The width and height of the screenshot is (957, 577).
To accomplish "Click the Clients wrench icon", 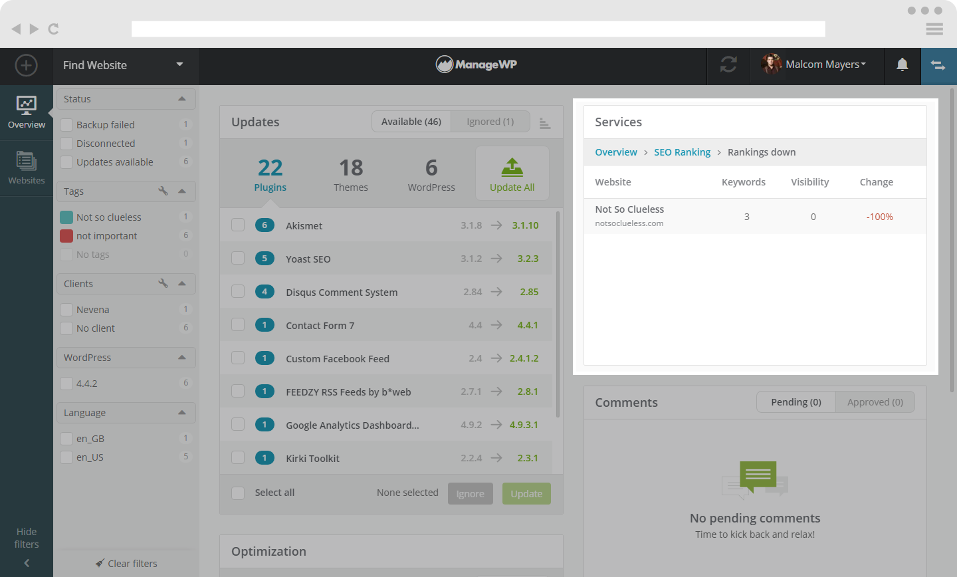I will (163, 283).
